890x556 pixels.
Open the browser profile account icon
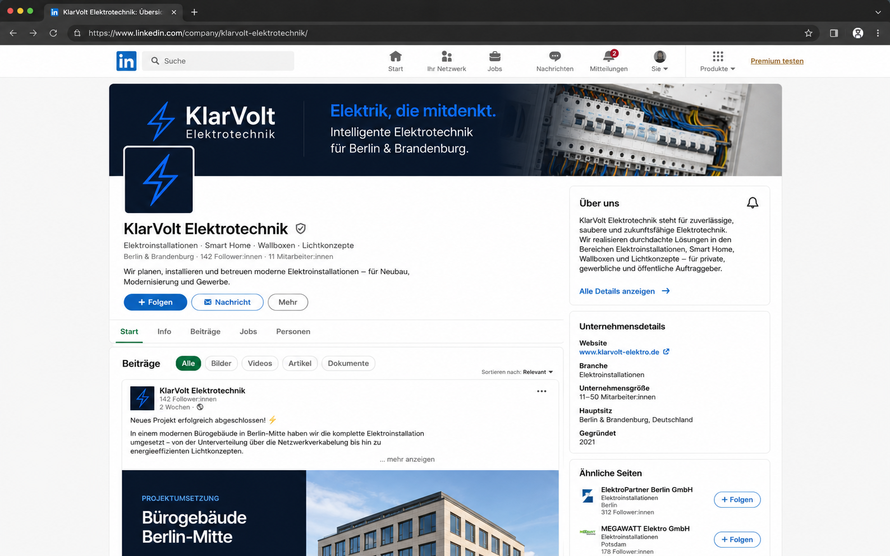click(x=858, y=33)
